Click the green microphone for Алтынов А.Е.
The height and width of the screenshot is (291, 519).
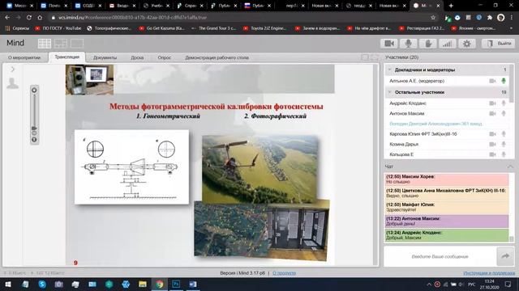504,81
